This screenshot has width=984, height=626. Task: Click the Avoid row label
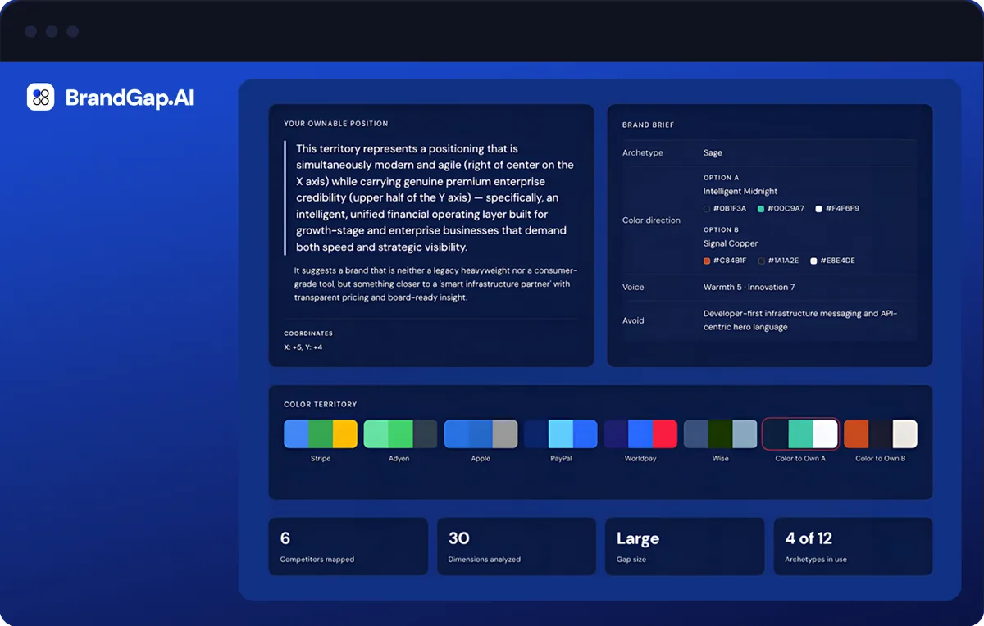pyautogui.click(x=633, y=320)
